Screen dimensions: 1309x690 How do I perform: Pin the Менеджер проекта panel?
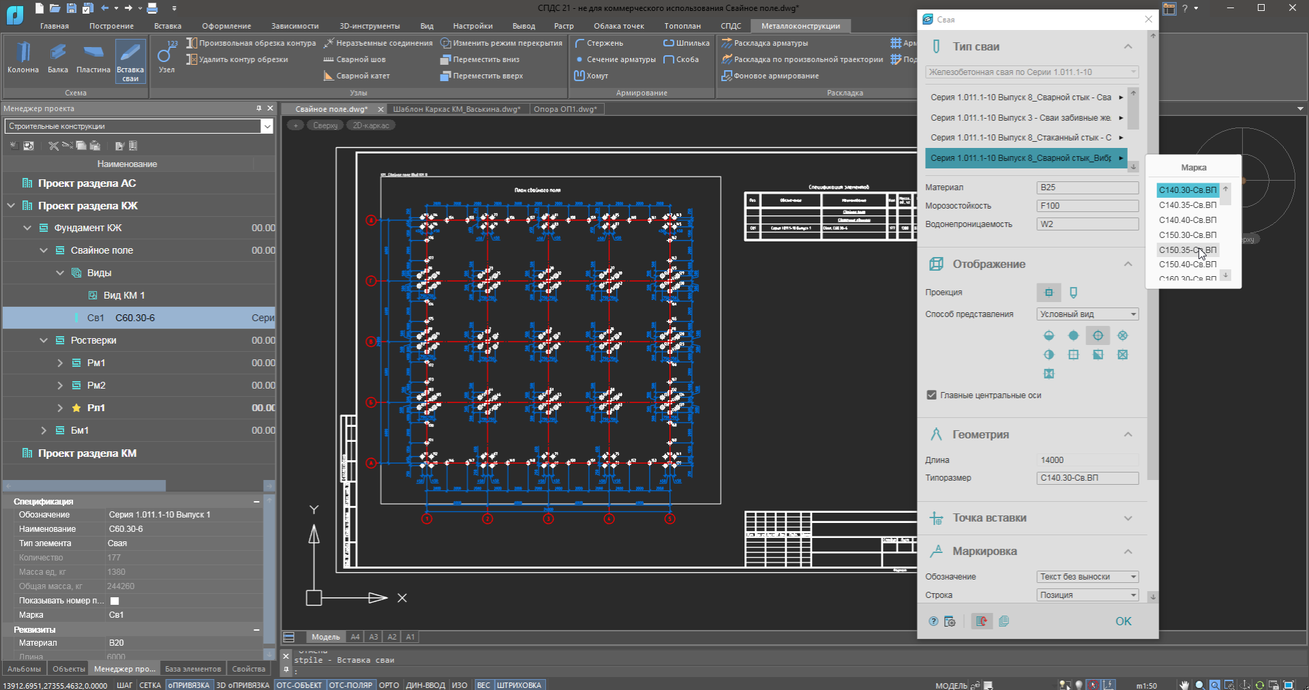(x=258, y=108)
